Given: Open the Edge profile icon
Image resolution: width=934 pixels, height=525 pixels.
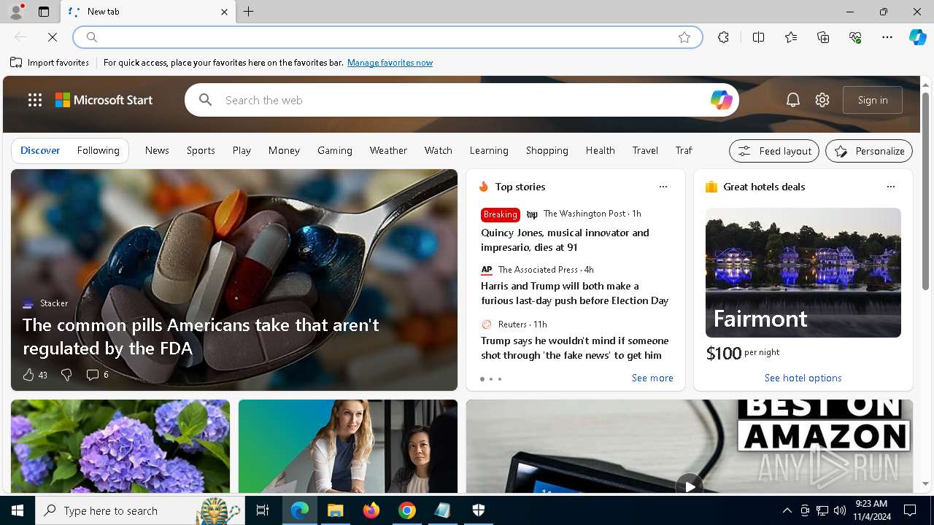Looking at the screenshot, I should [x=15, y=12].
